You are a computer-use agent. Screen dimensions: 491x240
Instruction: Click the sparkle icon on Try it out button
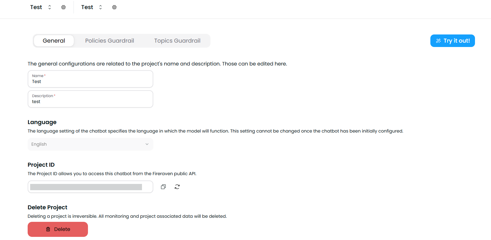click(x=439, y=40)
